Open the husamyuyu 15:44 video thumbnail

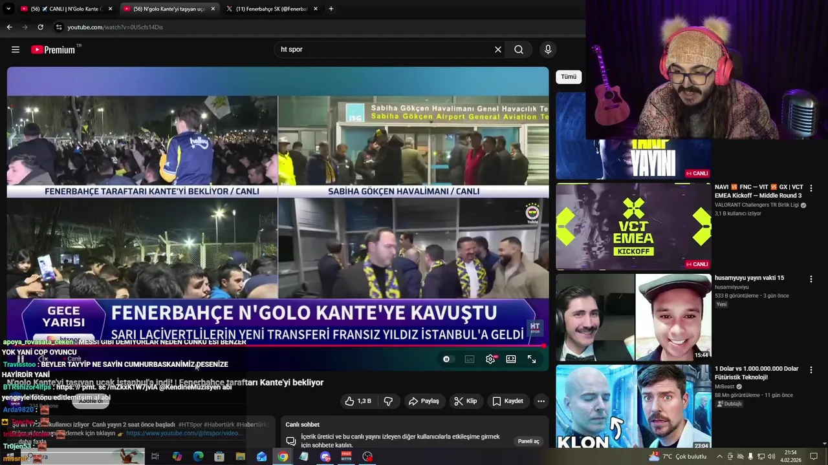click(633, 317)
